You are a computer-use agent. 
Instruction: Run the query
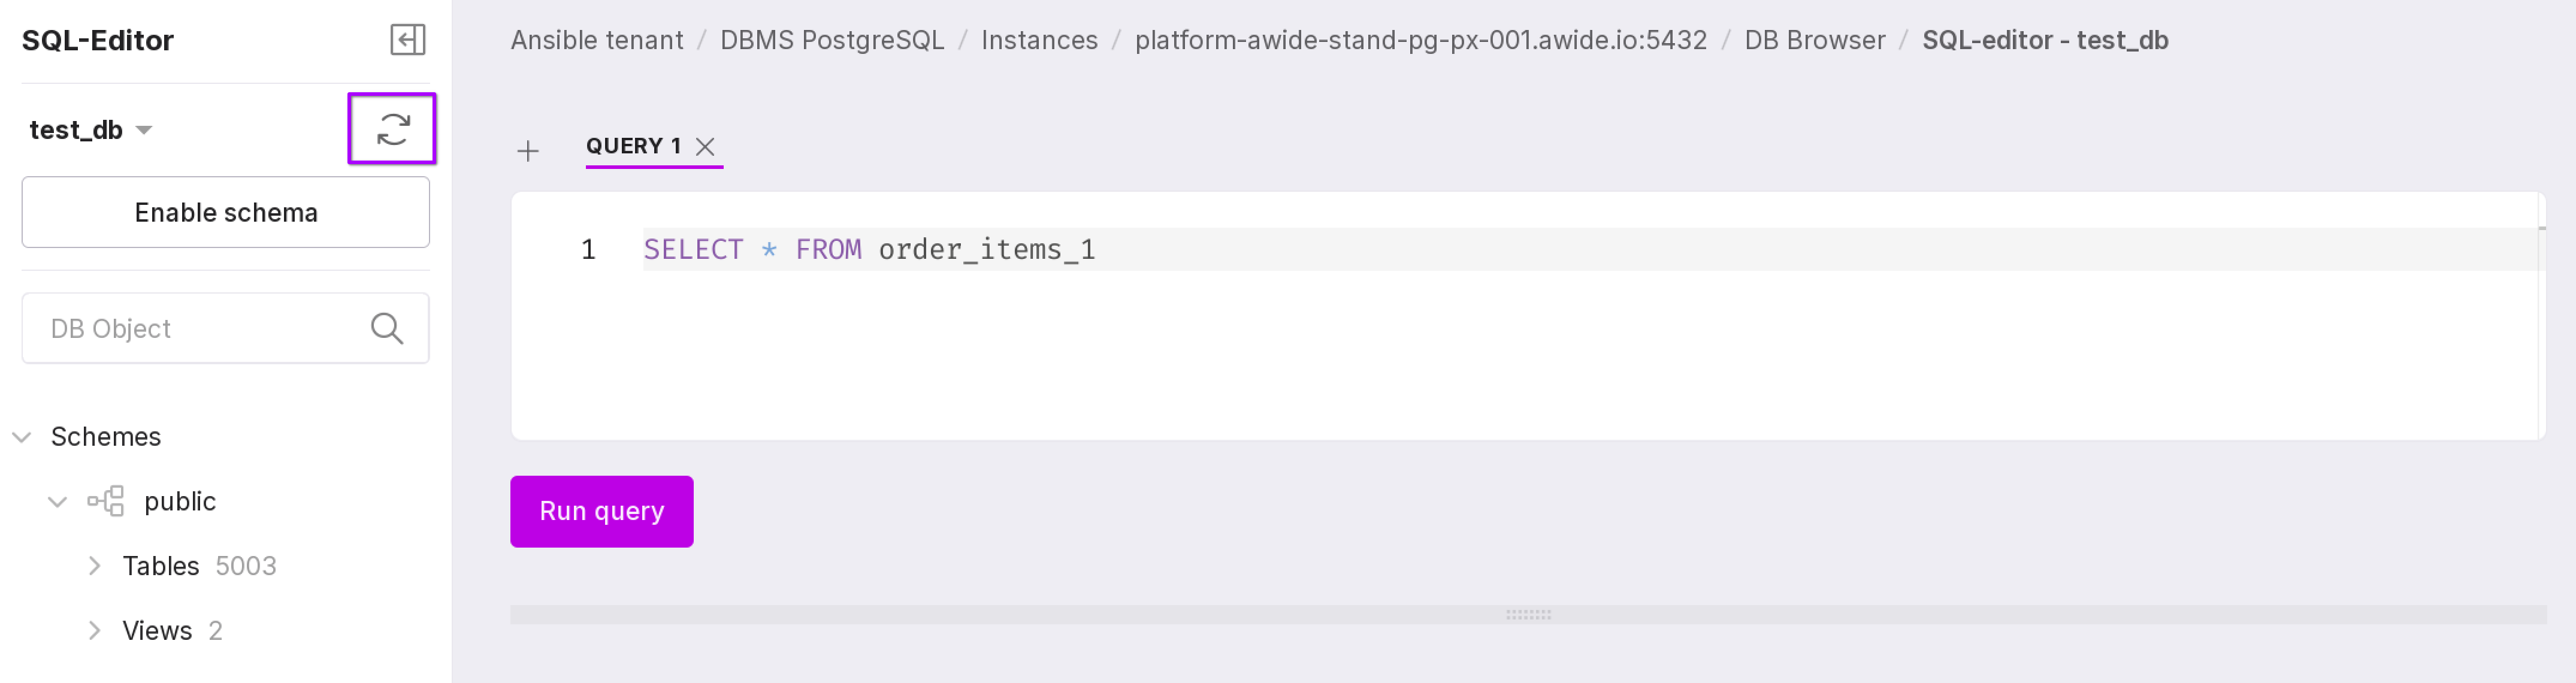[601, 511]
